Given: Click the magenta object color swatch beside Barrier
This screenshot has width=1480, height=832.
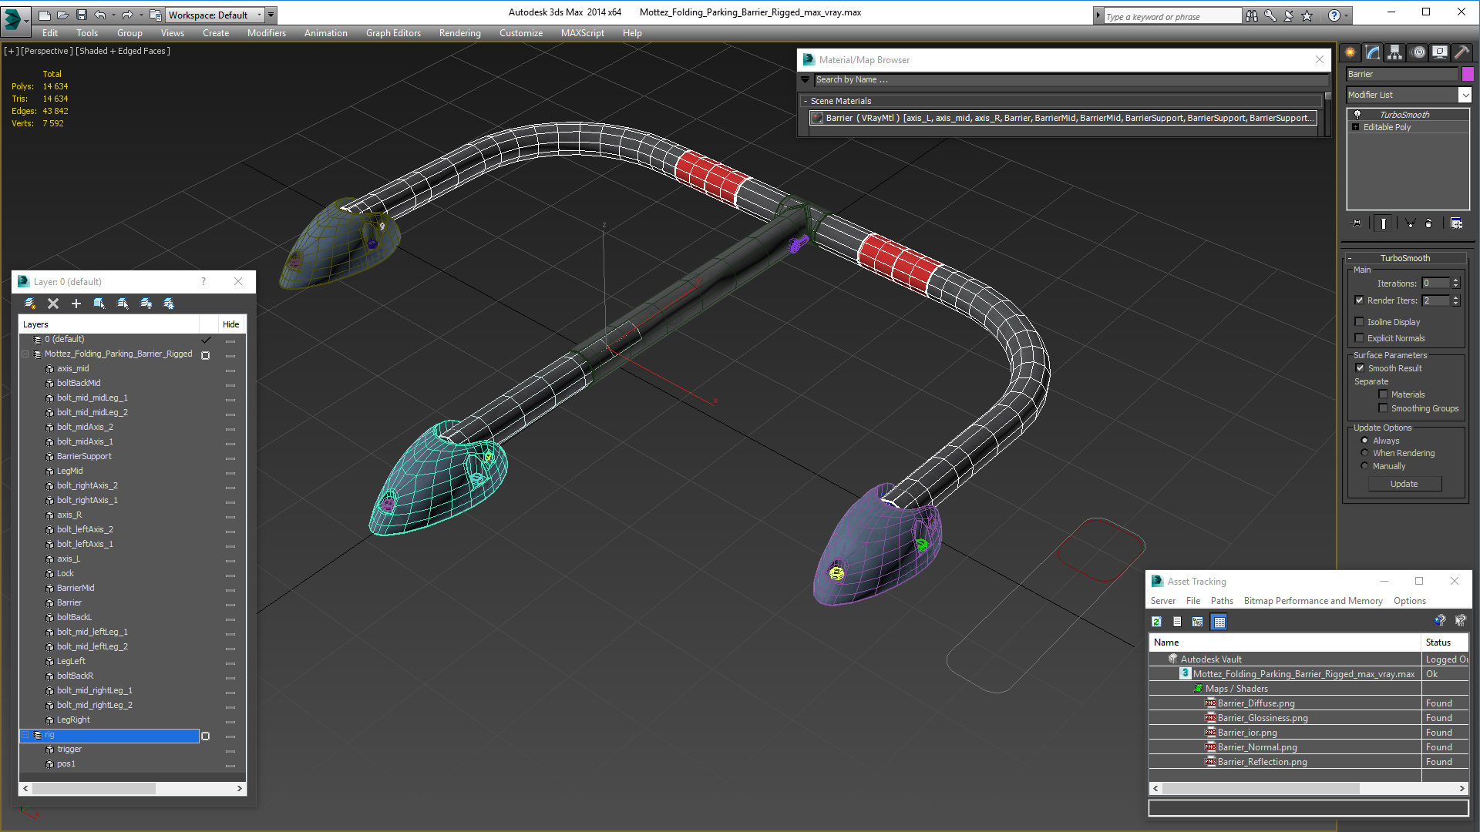Looking at the screenshot, I should pyautogui.click(x=1468, y=74).
